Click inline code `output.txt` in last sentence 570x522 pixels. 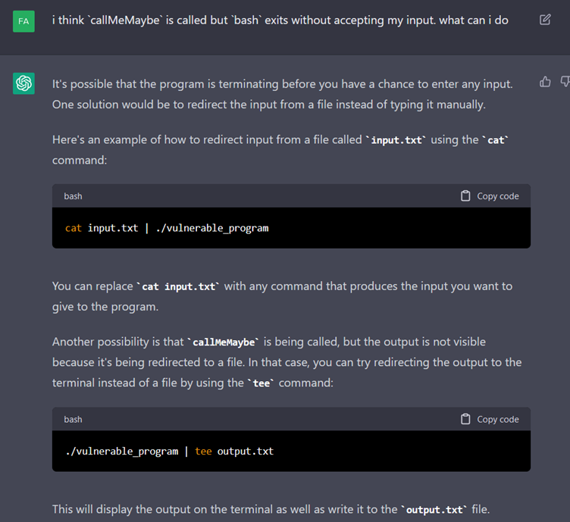point(434,510)
